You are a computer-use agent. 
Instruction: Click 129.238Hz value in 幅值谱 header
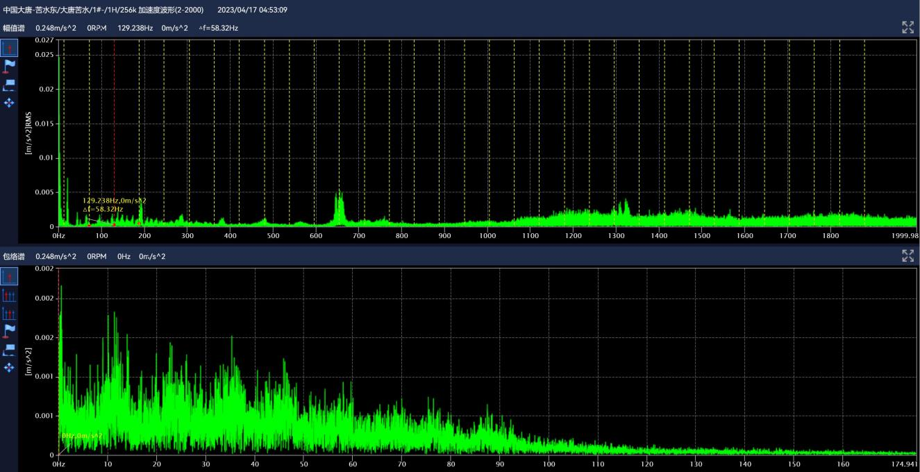coord(135,28)
